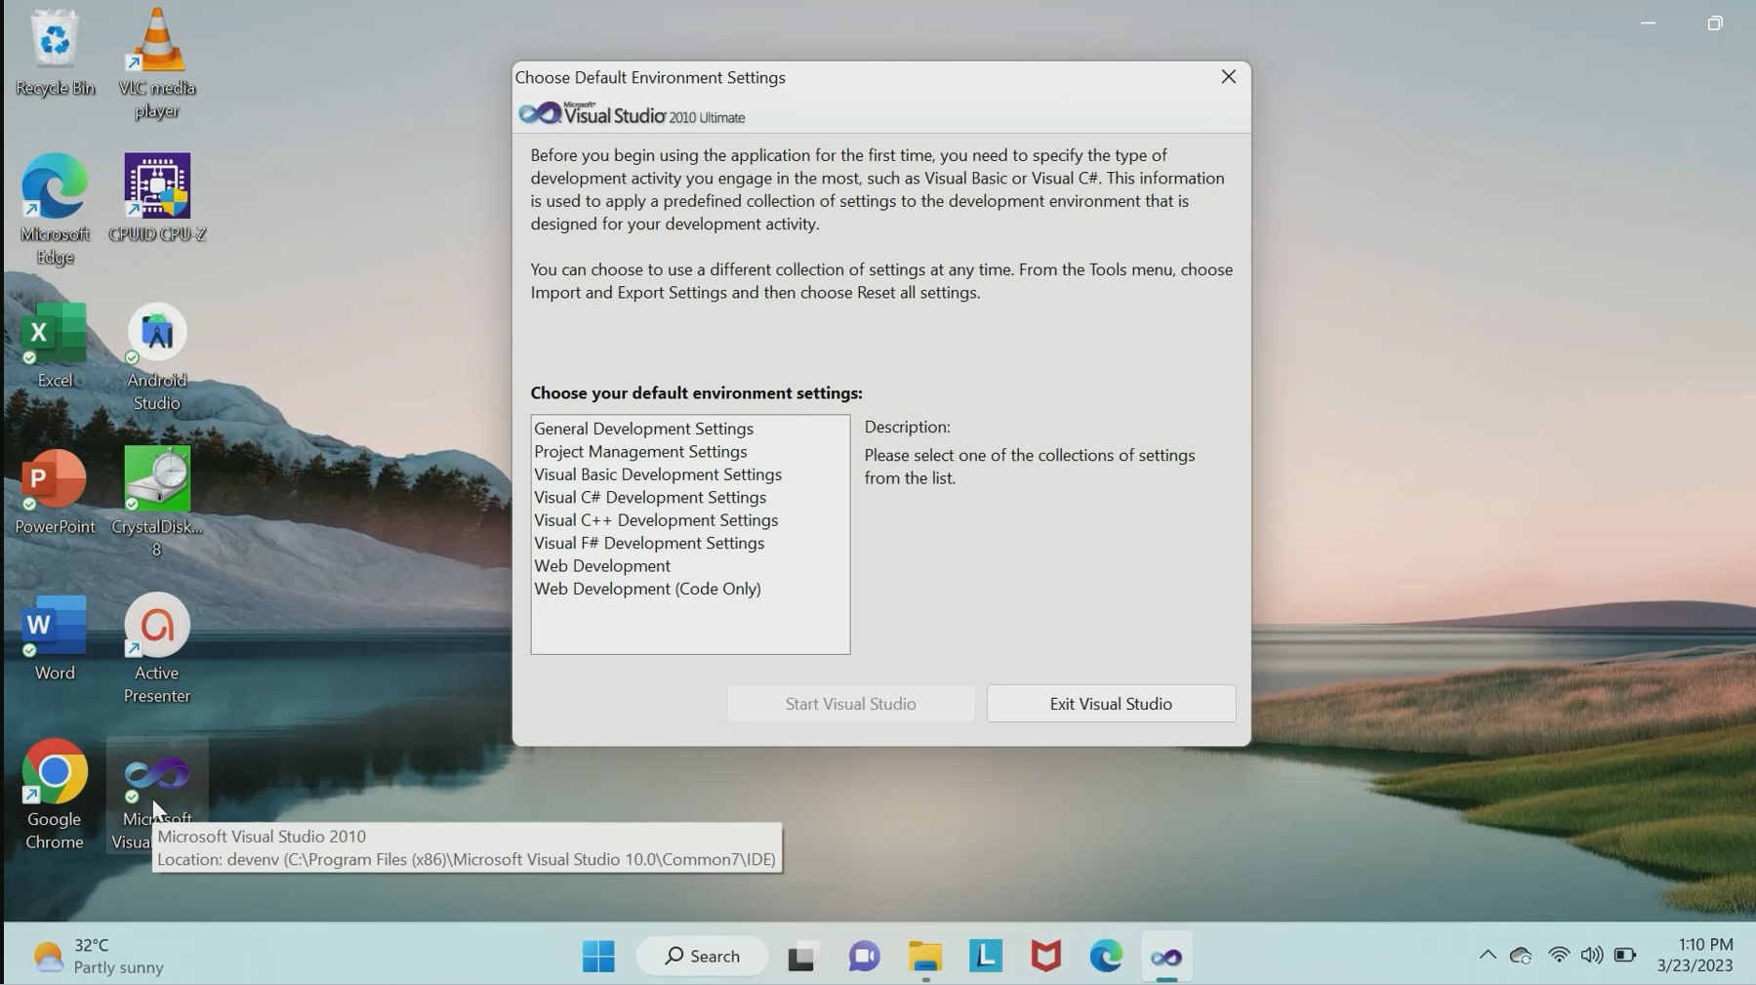Open the clock and date panel

1695,956
